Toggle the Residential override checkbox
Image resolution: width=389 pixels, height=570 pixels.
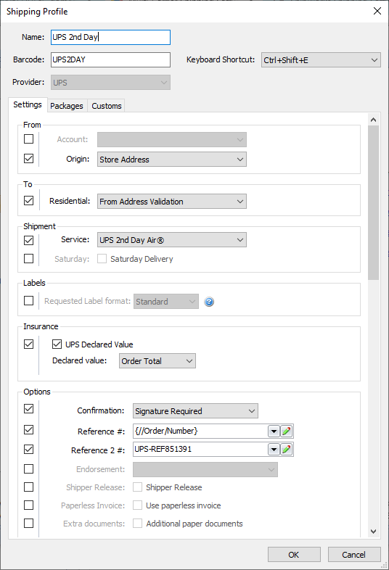point(28,201)
